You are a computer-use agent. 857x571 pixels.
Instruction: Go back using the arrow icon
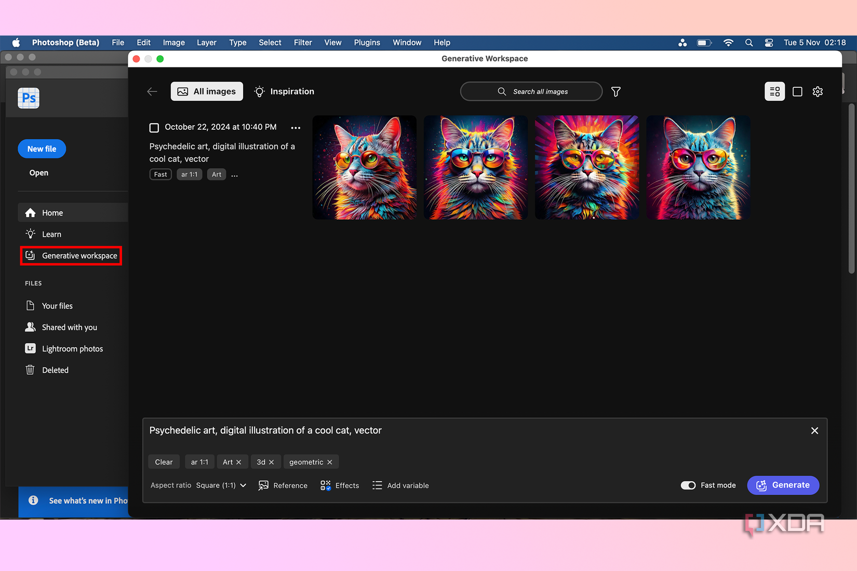point(152,91)
